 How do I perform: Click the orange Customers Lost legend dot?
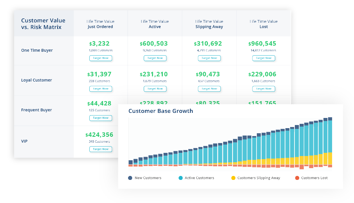pos(297,178)
